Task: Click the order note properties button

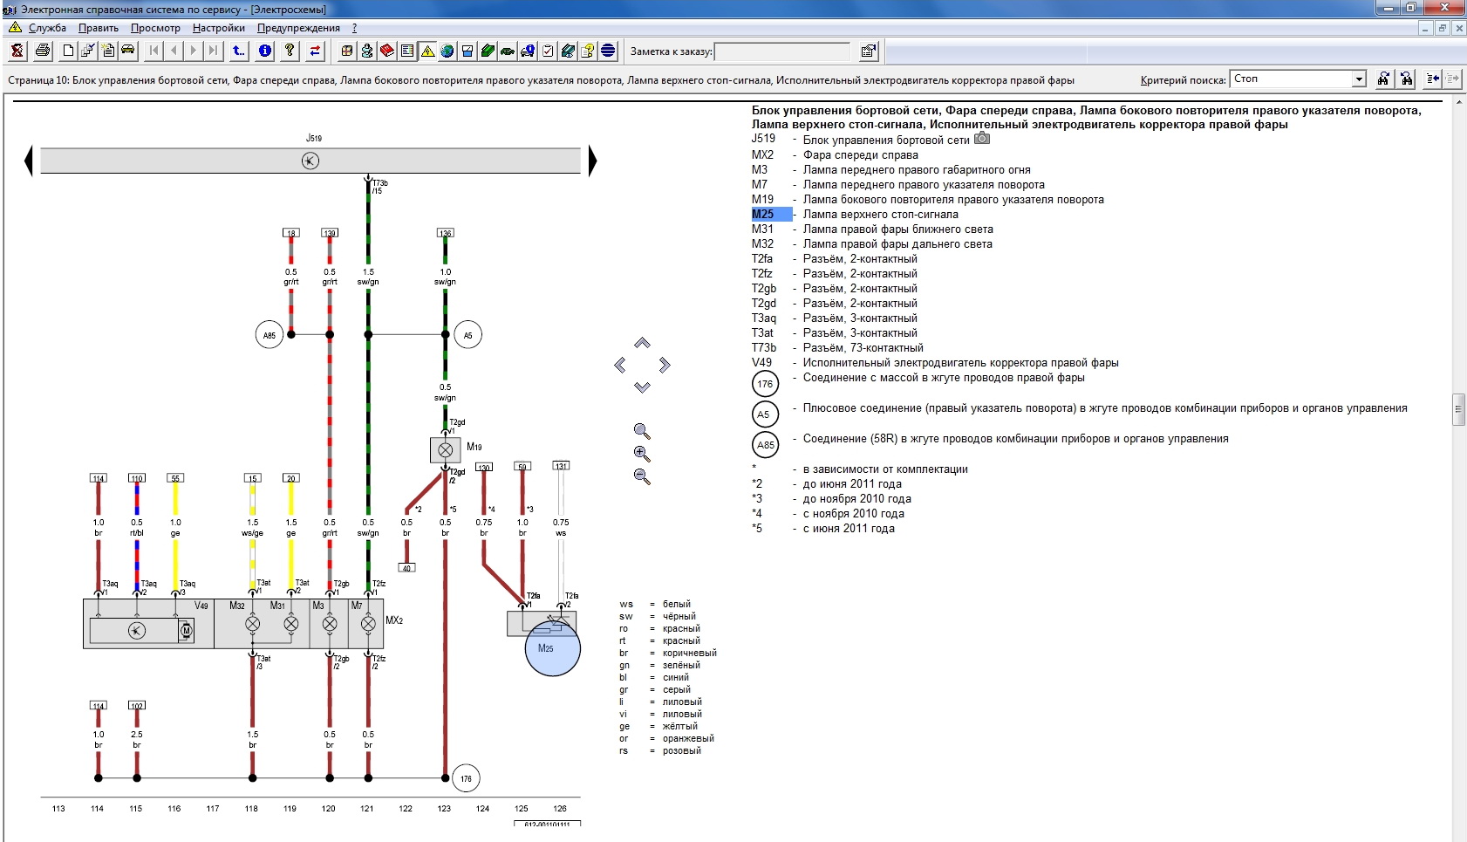Action: 868,51
